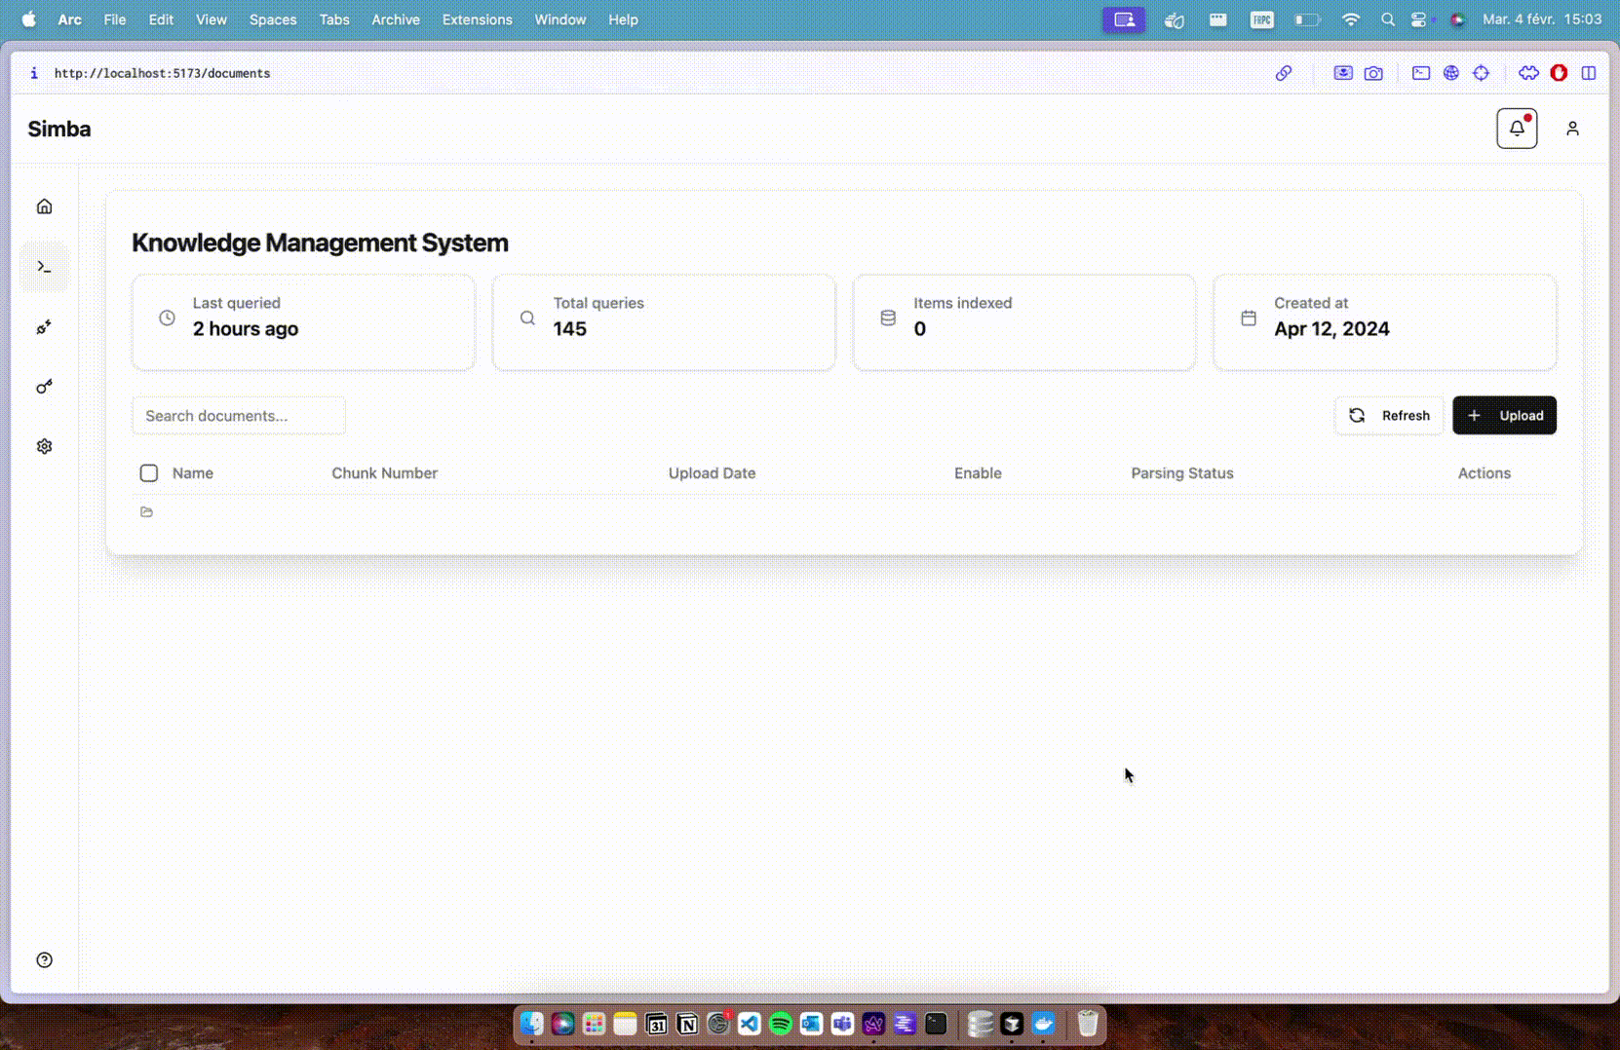Open Spotlight search in the menu bar
Screen dimensions: 1620x1050
(x=1388, y=19)
